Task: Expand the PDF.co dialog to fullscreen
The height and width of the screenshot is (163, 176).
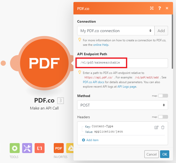Action: [152, 8]
